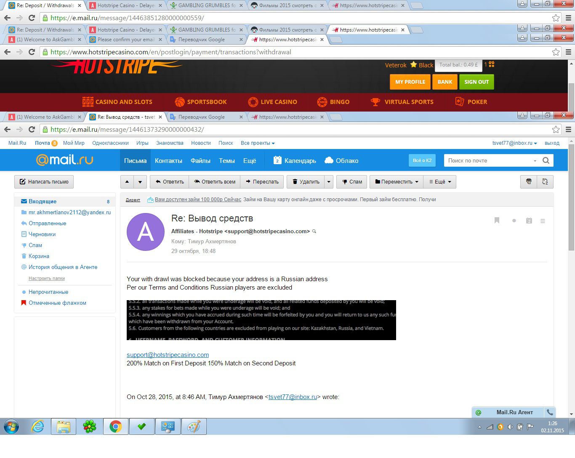Click the SIGN OUT button
575x458 pixels.
[477, 82]
